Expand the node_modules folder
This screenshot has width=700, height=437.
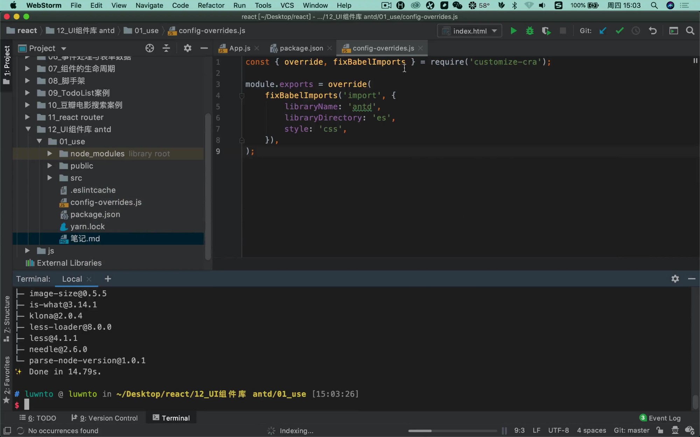50,154
